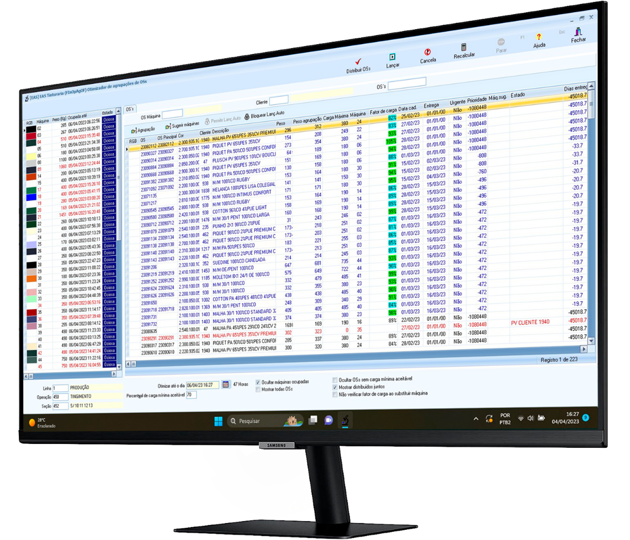Click the OS grid horizontal scroll-right arrow
The width and height of the screenshot is (630, 540).
(x=583, y=349)
